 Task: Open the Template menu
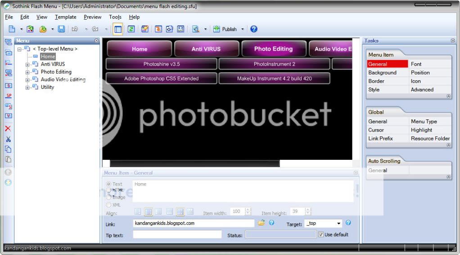click(65, 17)
